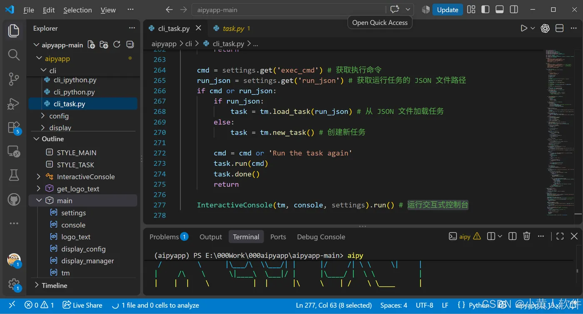Open the Search view in the activity bar
The height and width of the screenshot is (314, 583).
[x=14, y=55]
